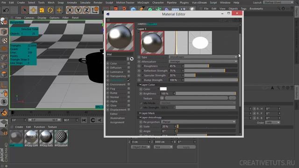Screen dimensions: 299x168
Task: Click the material picker arrow icon
Action: click(x=132, y=59)
